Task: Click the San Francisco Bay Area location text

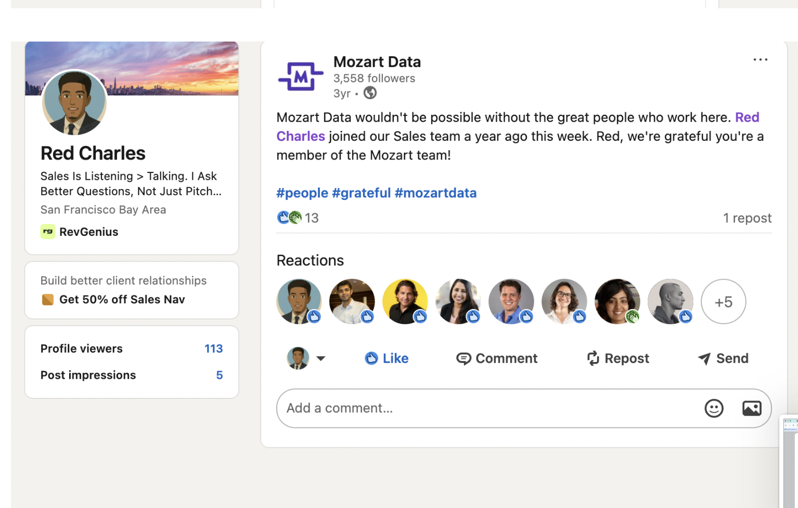Action: (104, 210)
